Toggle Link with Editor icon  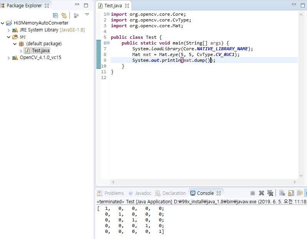point(64,15)
